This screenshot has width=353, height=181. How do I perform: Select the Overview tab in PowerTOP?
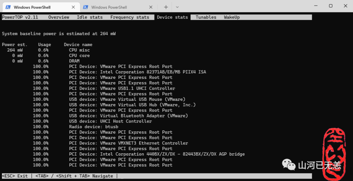point(59,17)
